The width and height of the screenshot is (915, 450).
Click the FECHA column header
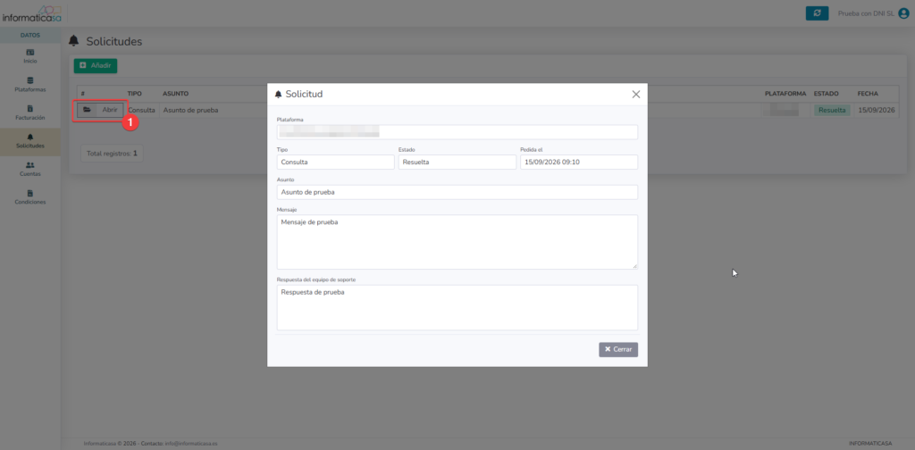click(868, 93)
